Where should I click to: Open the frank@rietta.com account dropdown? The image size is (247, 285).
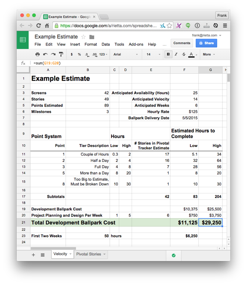point(207,35)
